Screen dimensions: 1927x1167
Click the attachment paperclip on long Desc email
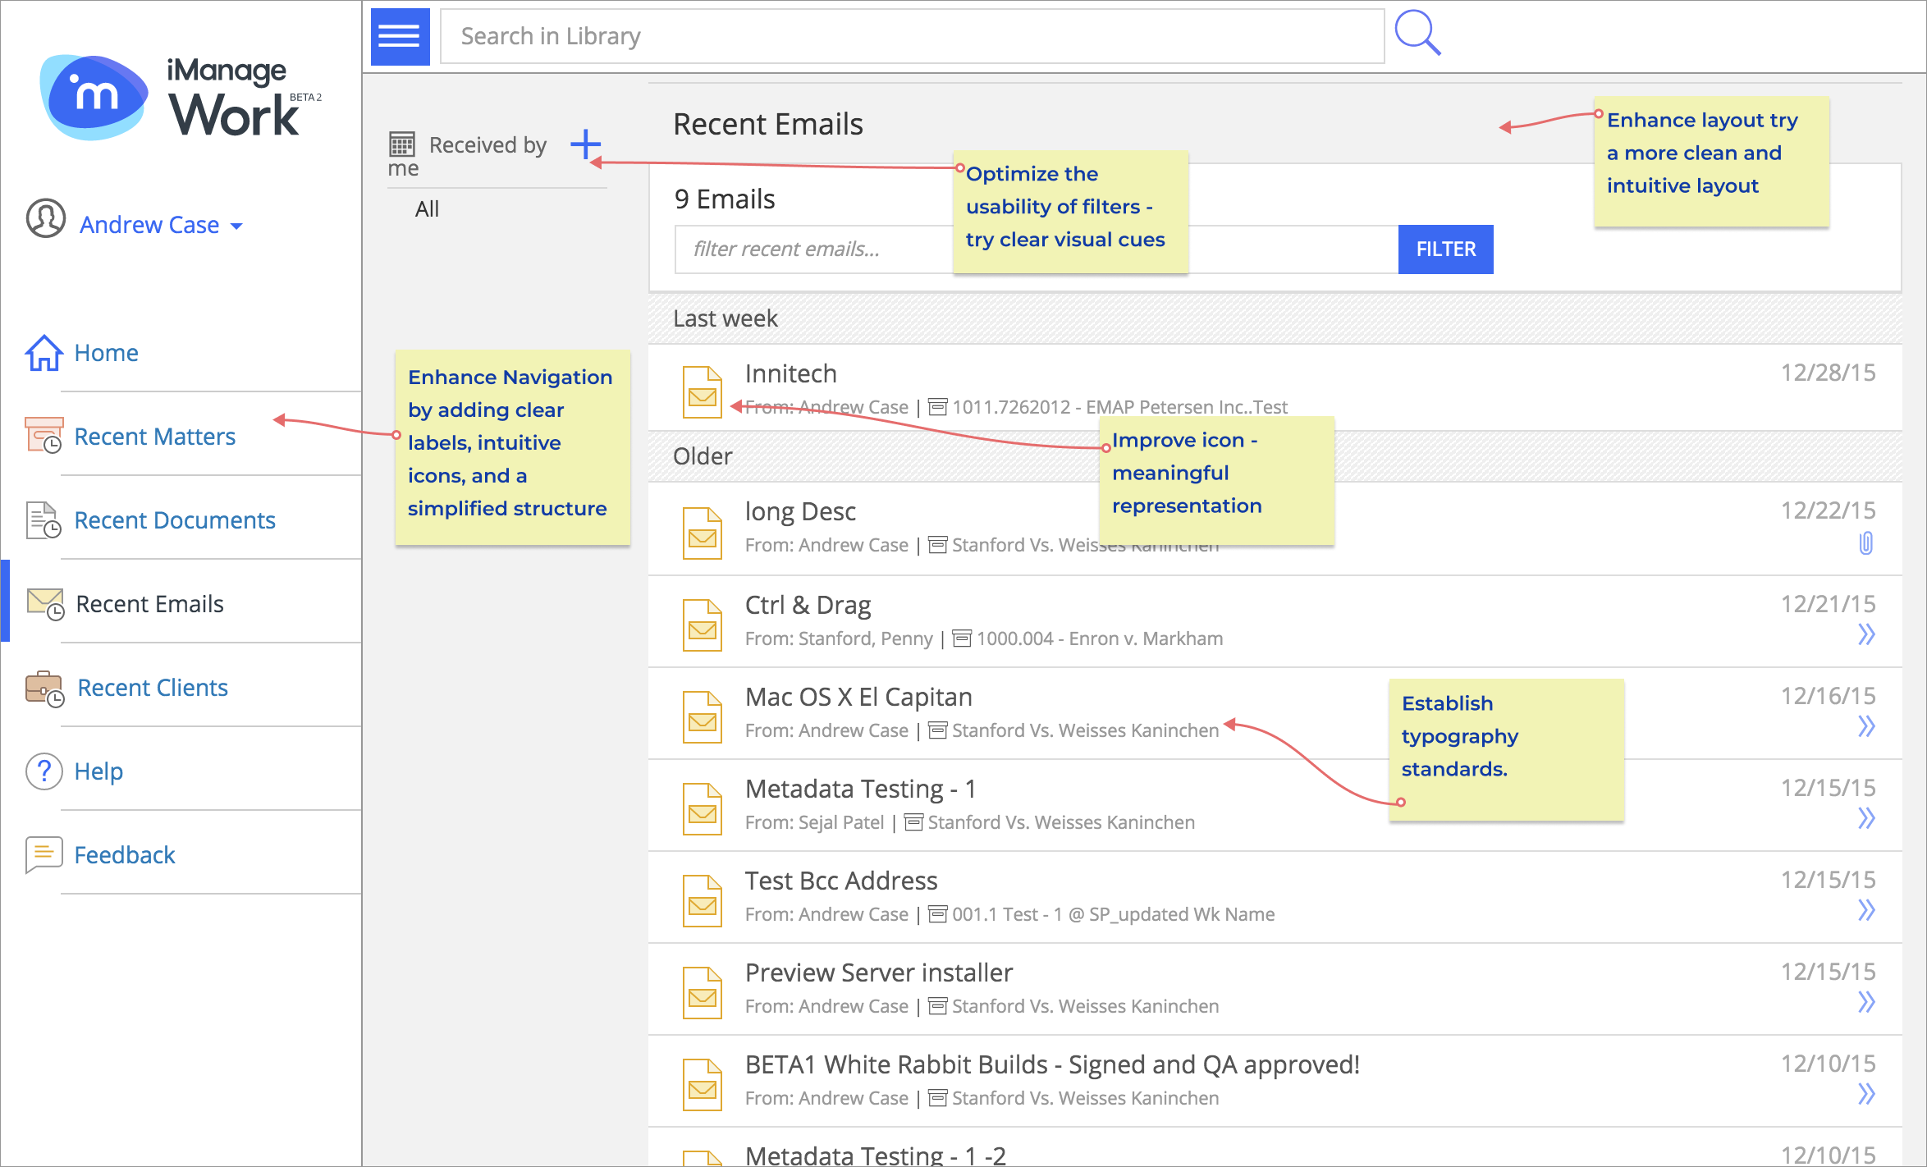[x=1865, y=543]
